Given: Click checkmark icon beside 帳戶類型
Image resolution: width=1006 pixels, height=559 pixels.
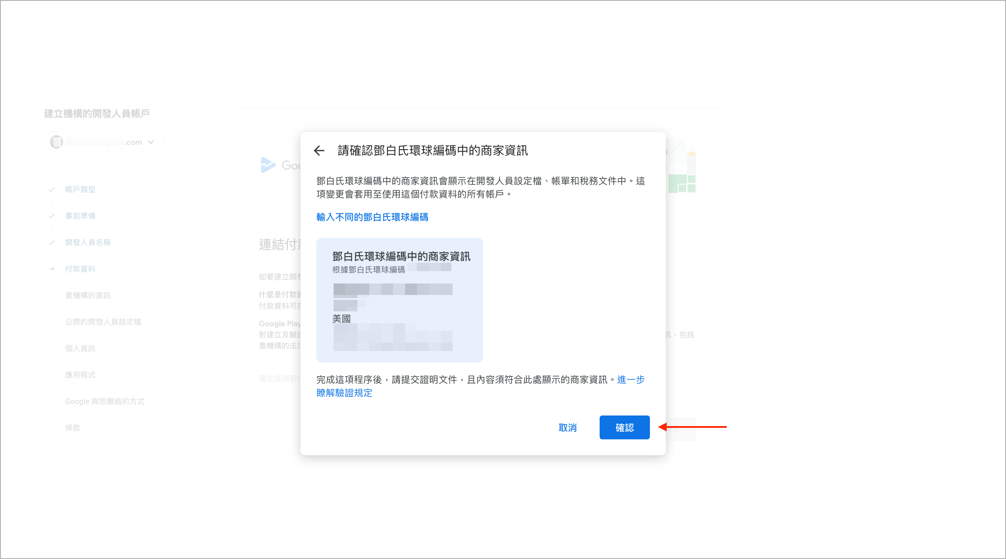Looking at the screenshot, I should pos(52,189).
